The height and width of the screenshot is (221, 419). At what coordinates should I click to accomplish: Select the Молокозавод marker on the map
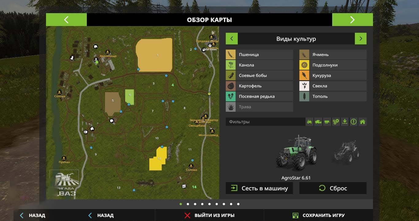click(212, 131)
